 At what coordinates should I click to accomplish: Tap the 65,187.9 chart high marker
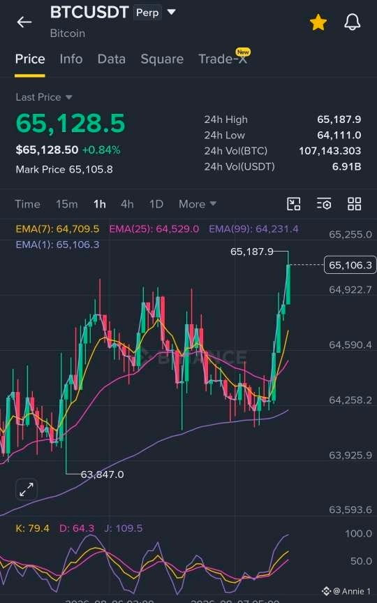pos(252,252)
